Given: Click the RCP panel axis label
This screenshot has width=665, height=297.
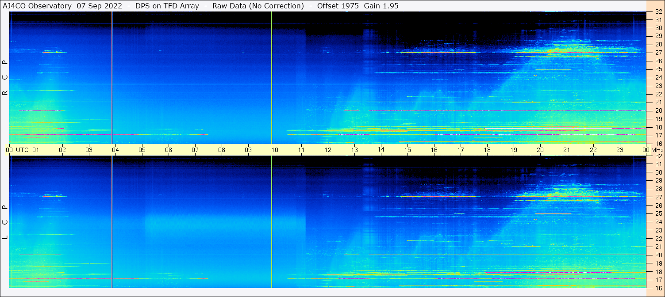Looking at the screenshot, I should tap(5, 78).
